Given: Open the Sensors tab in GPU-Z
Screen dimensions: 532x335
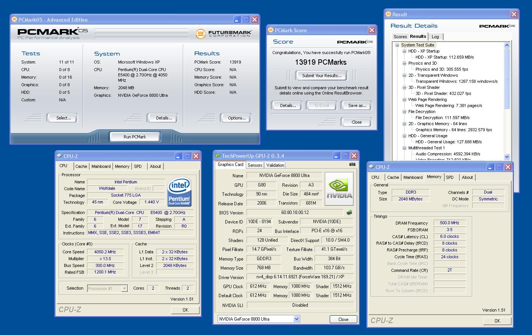Looking at the screenshot, I should tap(255, 165).
